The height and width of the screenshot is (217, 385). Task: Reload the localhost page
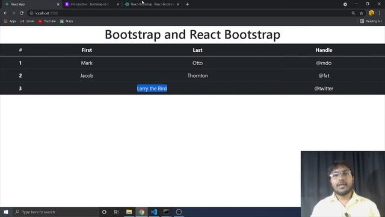coord(22,13)
